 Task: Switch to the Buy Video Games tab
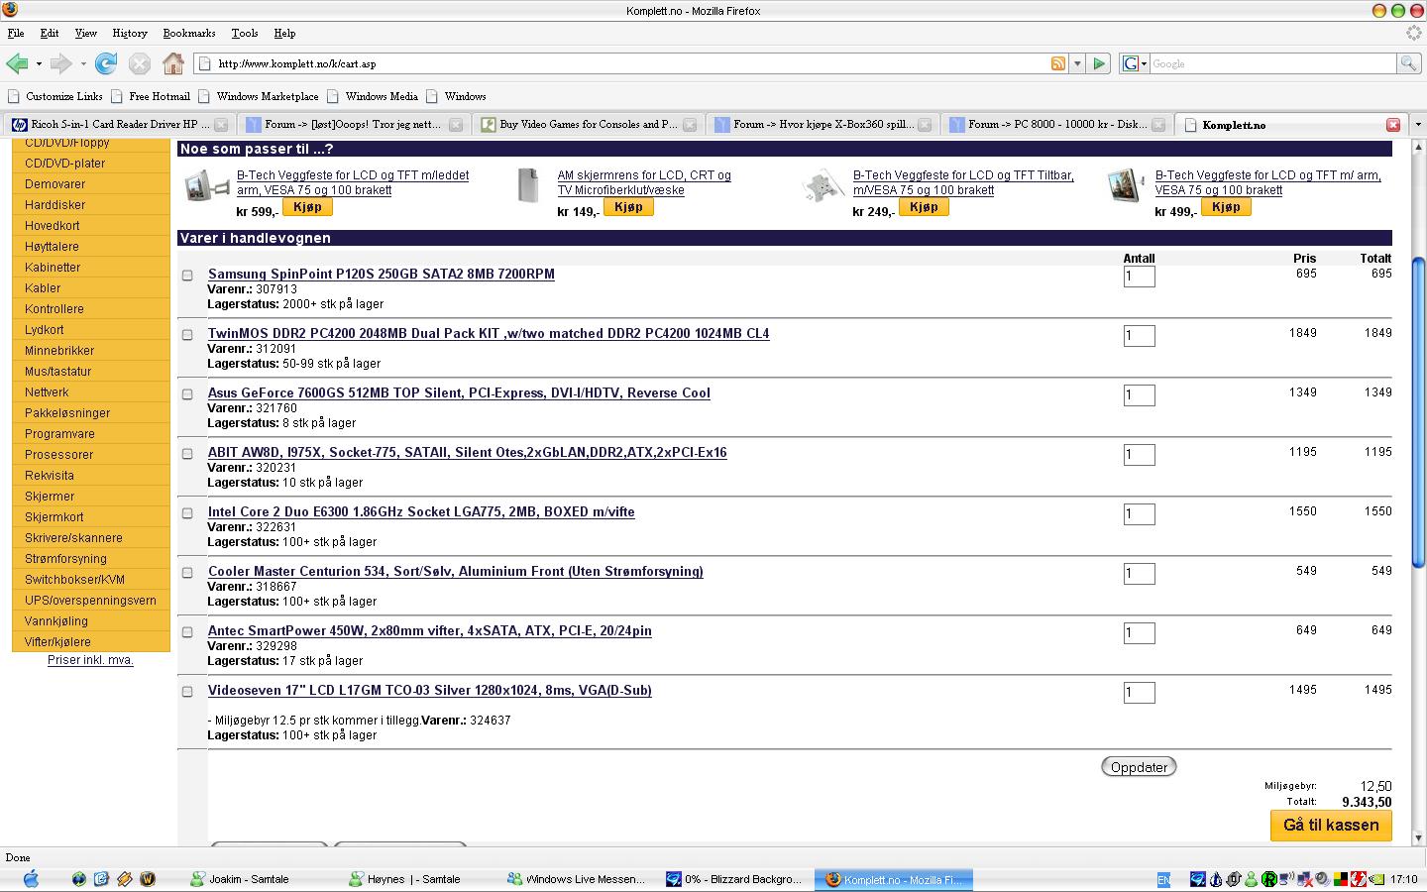588,125
